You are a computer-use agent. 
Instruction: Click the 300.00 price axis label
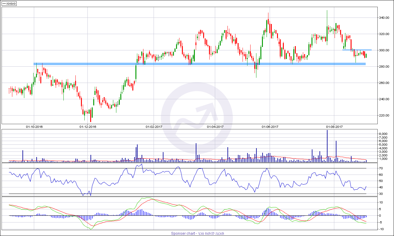pos(384,50)
